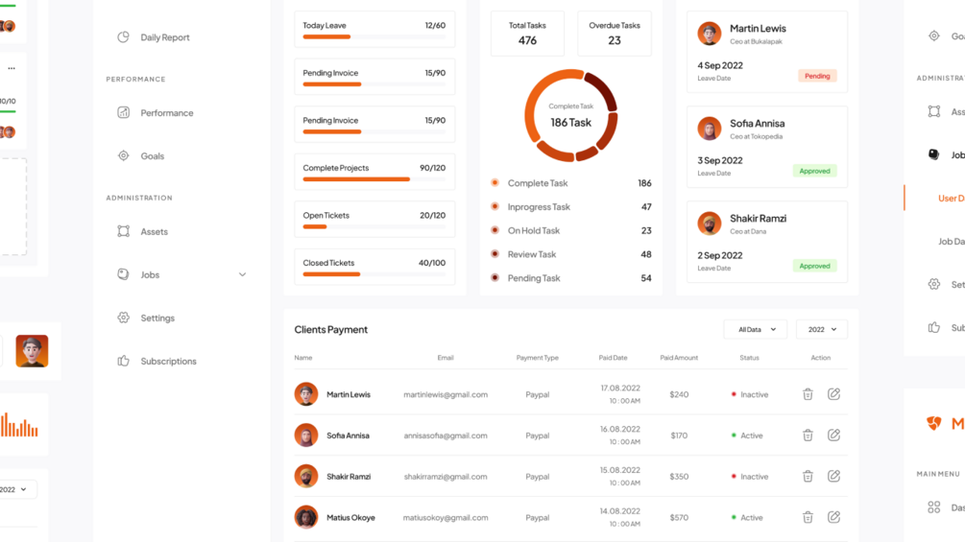
Task: Open Subscriptions menu item in left sidebar
Action: pos(169,362)
